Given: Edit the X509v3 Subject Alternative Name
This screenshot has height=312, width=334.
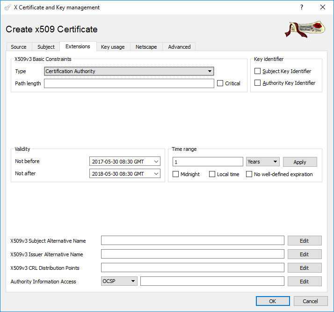Looking at the screenshot, I should pos(304,241).
